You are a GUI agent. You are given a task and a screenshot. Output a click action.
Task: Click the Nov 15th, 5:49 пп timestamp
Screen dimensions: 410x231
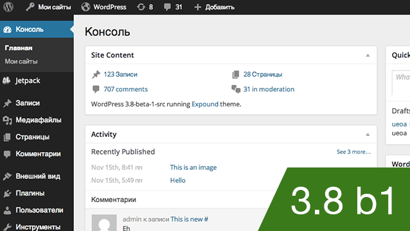coord(116,180)
